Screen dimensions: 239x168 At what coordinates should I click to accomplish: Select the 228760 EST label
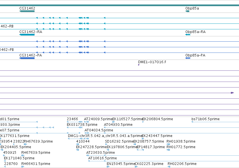click(11, 164)
